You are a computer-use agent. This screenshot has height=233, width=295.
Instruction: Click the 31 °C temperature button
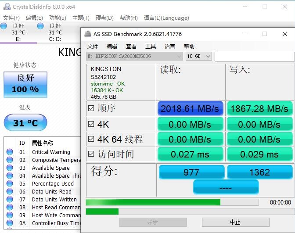(25, 122)
